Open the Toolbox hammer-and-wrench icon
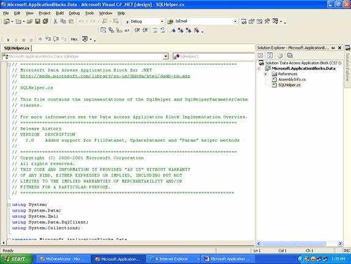 pos(267,21)
